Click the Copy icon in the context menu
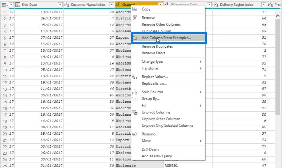The height and width of the screenshot is (168, 282). pyautogui.click(x=135, y=9)
